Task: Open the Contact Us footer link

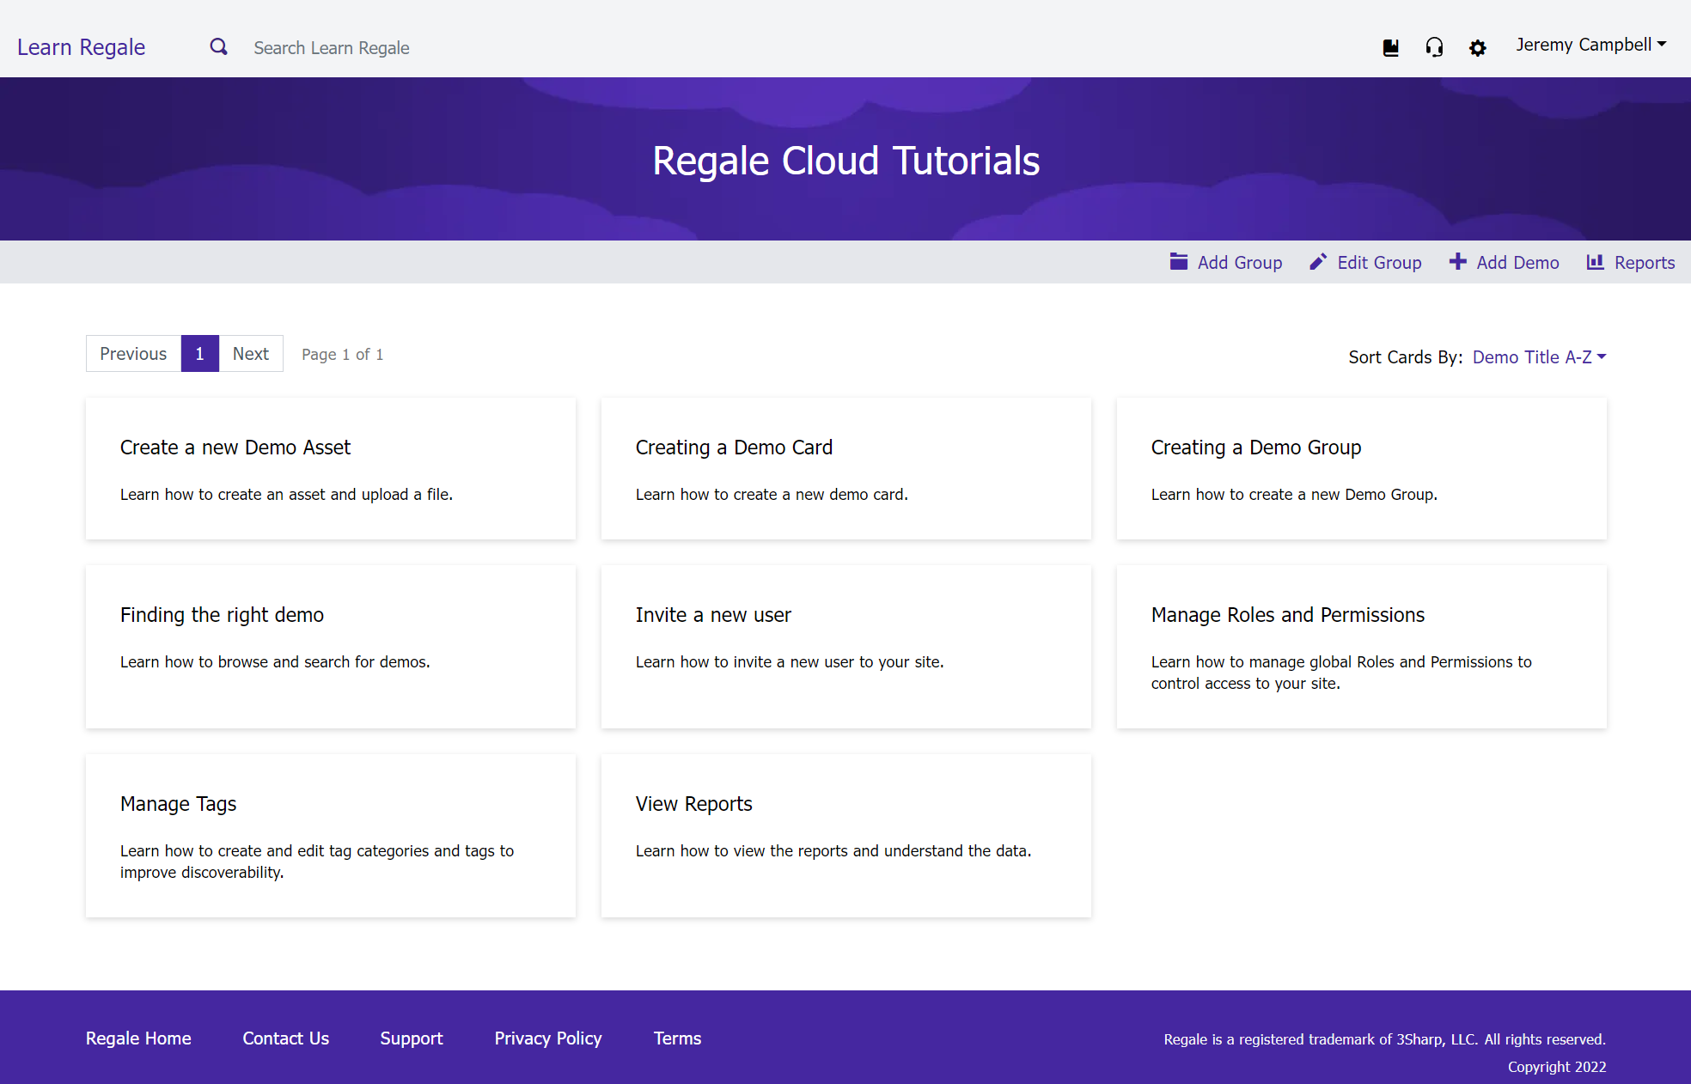Action: 285,1038
